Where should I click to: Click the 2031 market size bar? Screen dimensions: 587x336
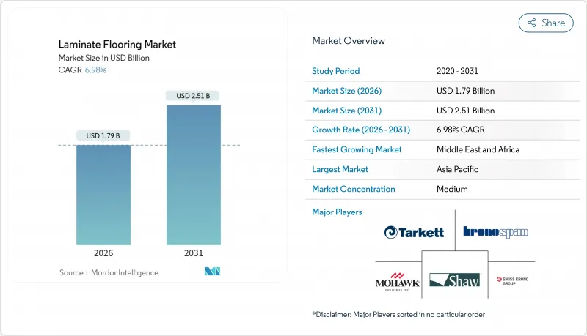point(194,174)
